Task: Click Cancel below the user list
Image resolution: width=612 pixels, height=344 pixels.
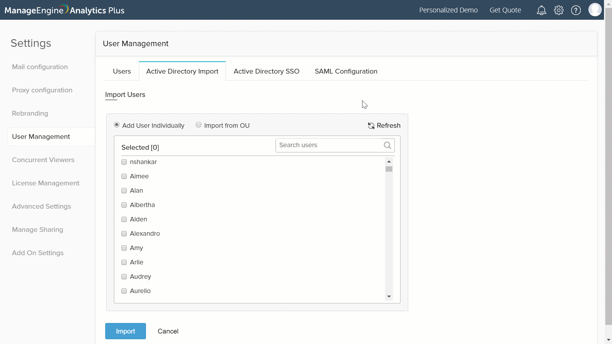Action: point(168,331)
